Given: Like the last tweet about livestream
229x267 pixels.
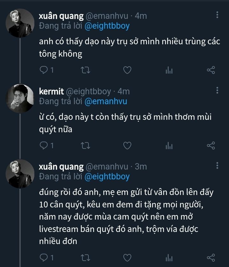Looking at the screenshot, I should tap(127, 257).
